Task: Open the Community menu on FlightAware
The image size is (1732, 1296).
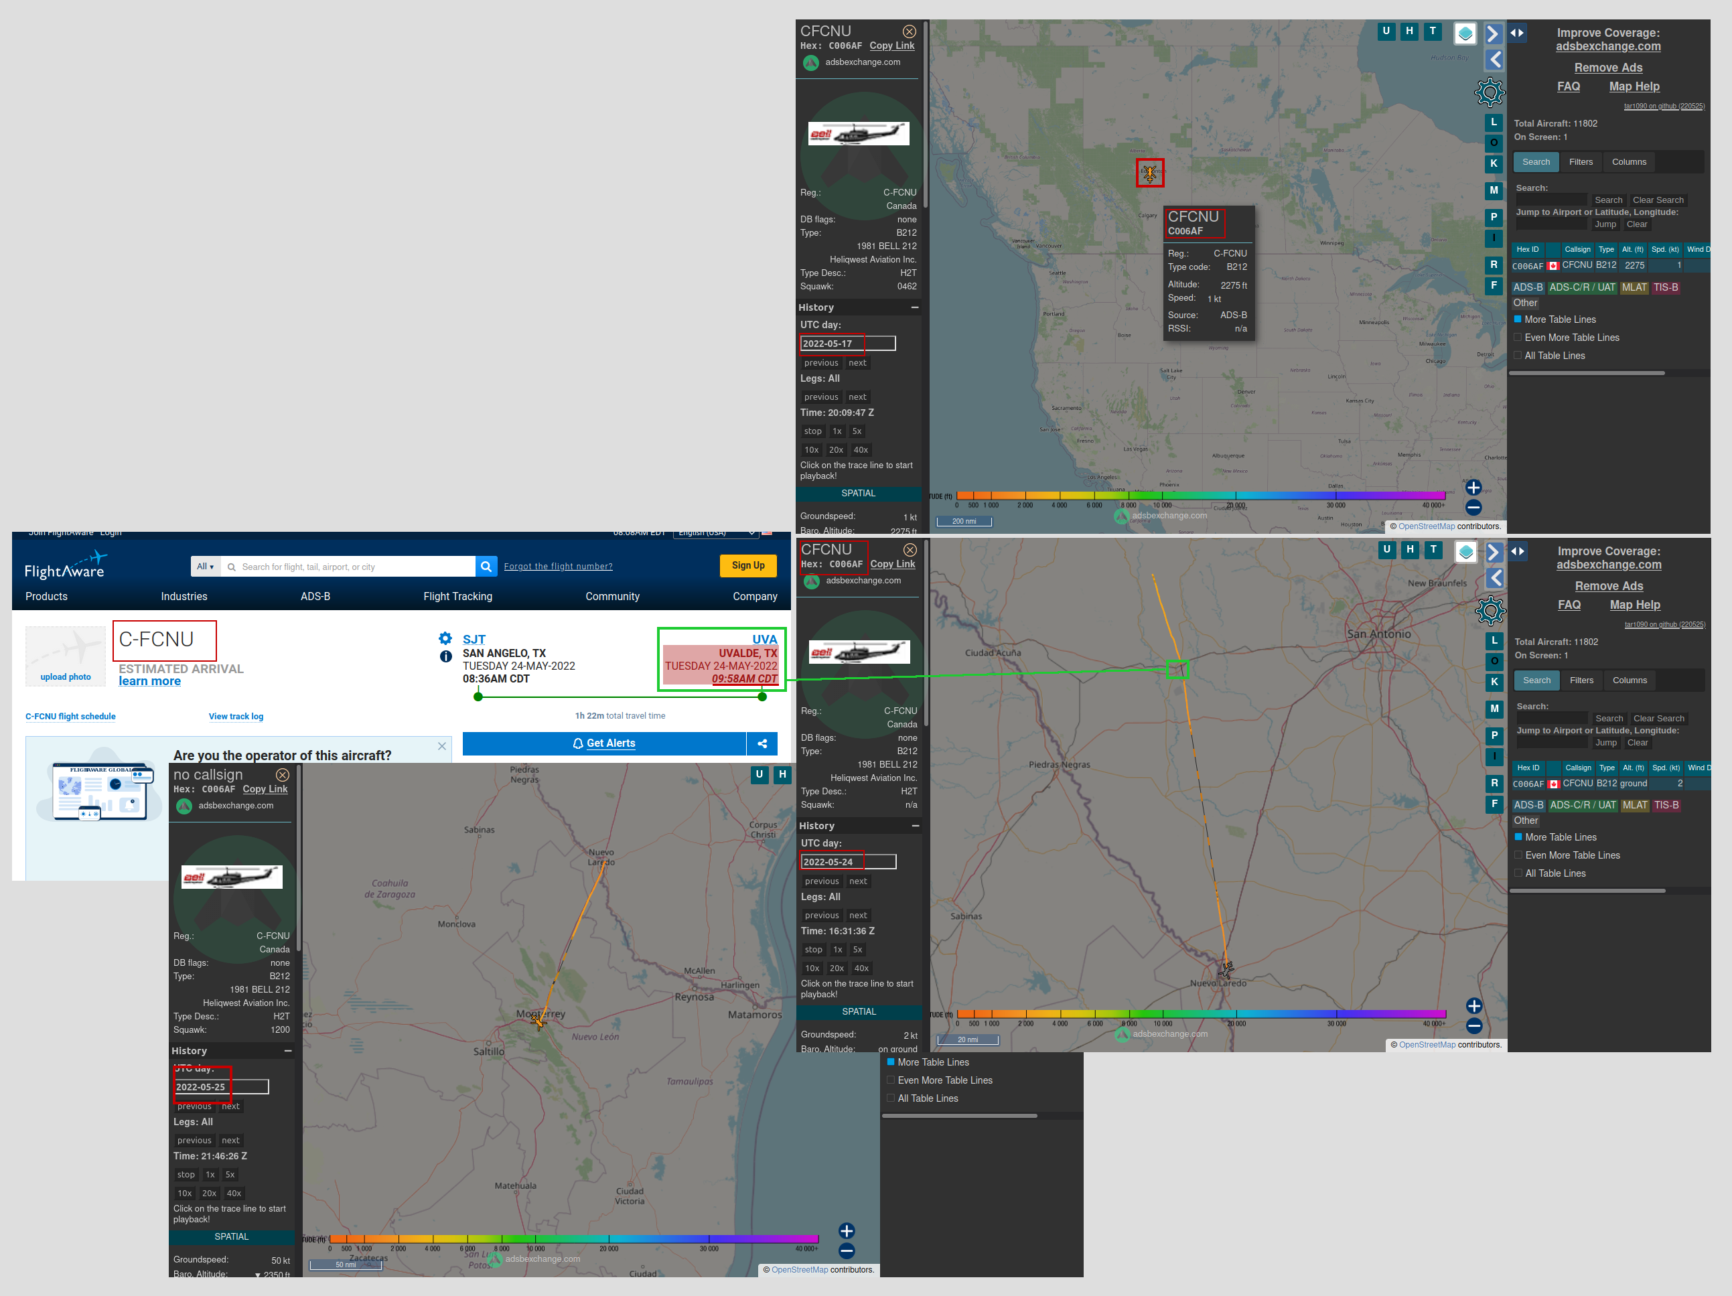Action: pyautogui.click(x=612, y=596)
